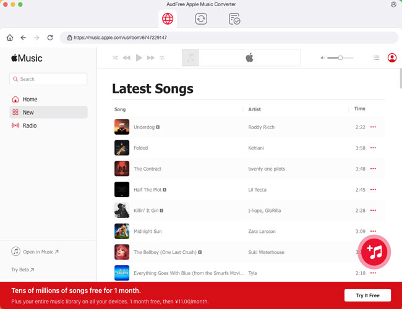The width and height of the screenshot is (402, 309).
Task: Click the Try It Free button
Action: (367, 295)
